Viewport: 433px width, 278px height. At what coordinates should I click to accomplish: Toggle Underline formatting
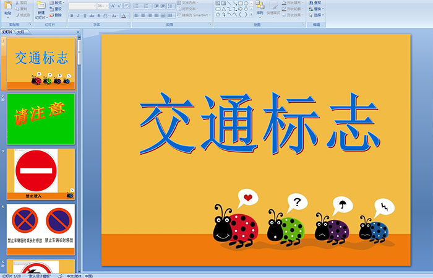pos(85,15)
